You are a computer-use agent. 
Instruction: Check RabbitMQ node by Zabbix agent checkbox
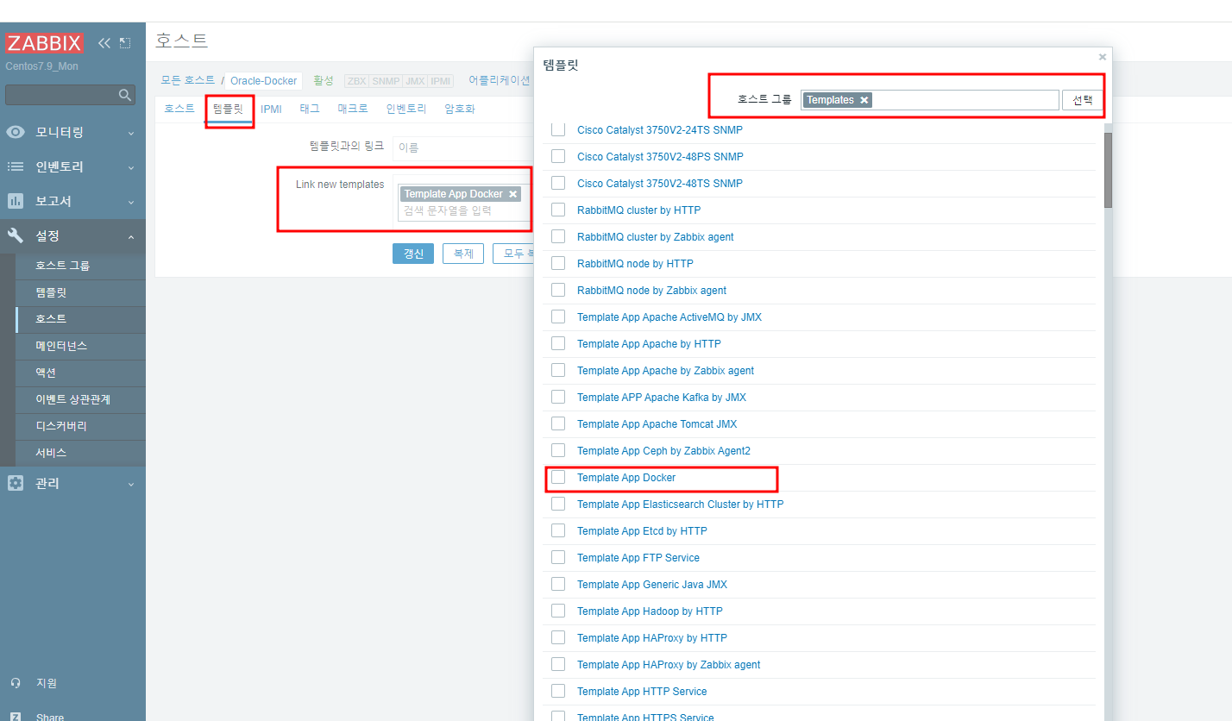[x=558, y=290]
